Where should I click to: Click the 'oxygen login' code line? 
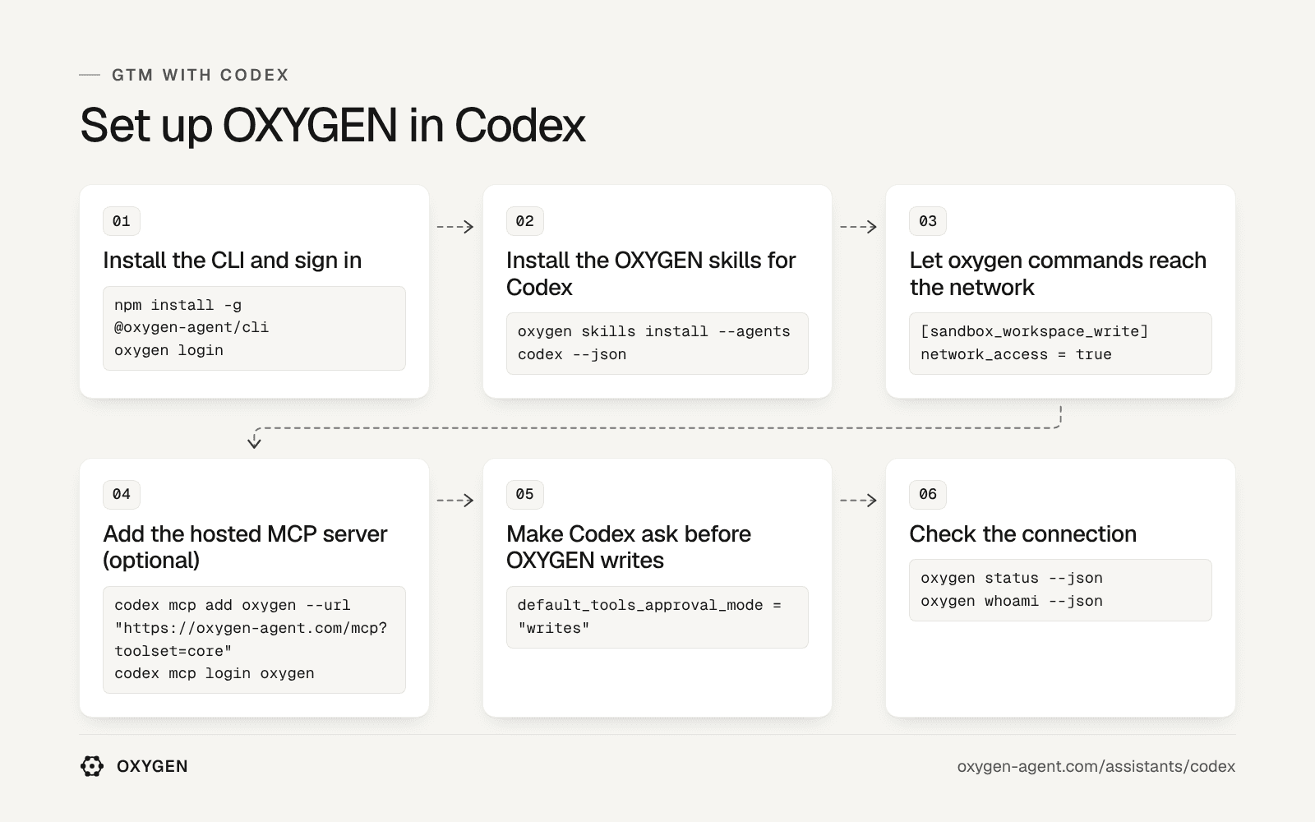169,350
